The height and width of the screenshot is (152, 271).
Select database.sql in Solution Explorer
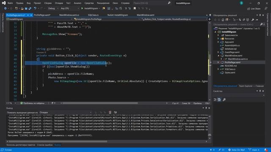(x=230, y=49)
